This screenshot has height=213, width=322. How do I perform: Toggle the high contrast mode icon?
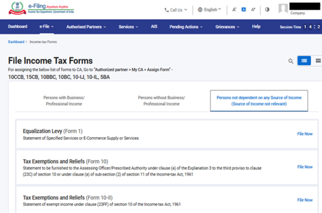pos(267,10)
